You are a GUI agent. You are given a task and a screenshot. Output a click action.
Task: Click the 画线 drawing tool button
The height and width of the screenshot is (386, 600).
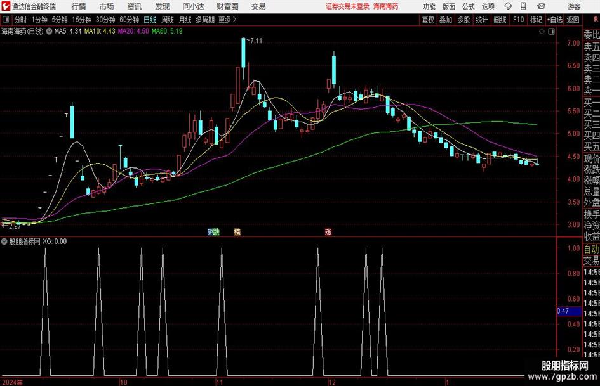500,20
